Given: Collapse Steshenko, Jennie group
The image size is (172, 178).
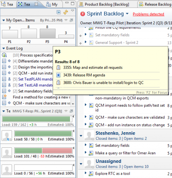Looking at the screenshot, I should click(x=81, y=136).
